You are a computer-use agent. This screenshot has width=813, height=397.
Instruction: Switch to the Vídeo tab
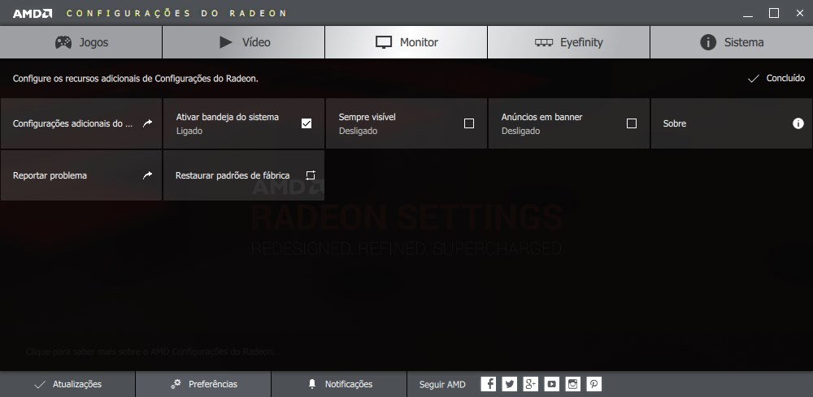244,42
